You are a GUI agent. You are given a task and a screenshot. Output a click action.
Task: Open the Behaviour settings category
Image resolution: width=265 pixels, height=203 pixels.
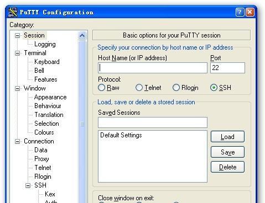[x=48, y=106]
